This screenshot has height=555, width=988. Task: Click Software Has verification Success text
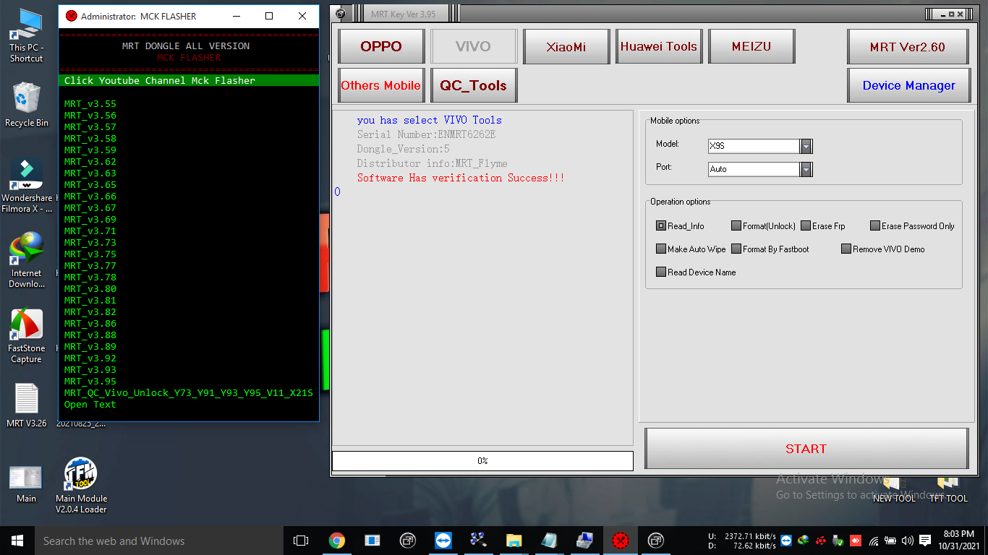pyautogui.click(x=461, y=178)
